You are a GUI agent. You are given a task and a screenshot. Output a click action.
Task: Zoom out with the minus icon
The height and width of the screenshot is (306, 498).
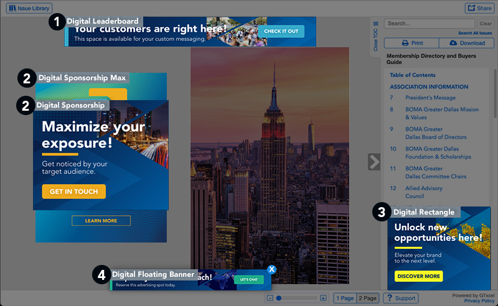coord(270,299)
